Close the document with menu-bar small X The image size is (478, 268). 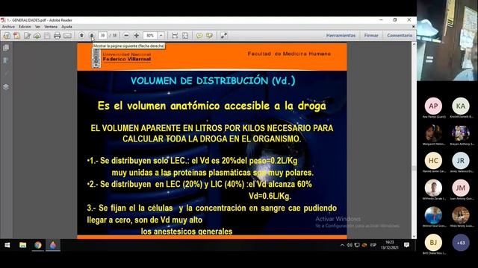[413, 27]
